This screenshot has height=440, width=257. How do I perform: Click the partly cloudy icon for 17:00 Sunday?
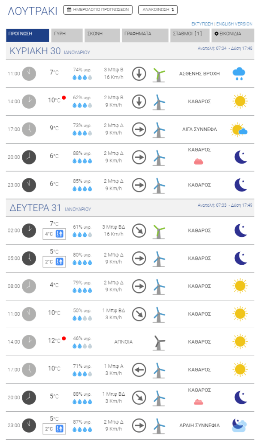239,129
